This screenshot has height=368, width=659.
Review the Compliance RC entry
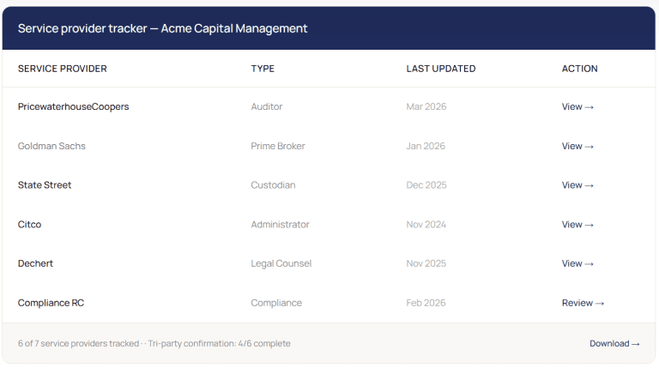pyautogui.click(x=583, y=303)
